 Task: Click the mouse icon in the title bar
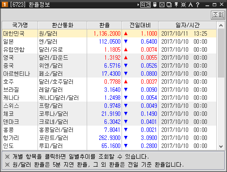click(155, 4)
